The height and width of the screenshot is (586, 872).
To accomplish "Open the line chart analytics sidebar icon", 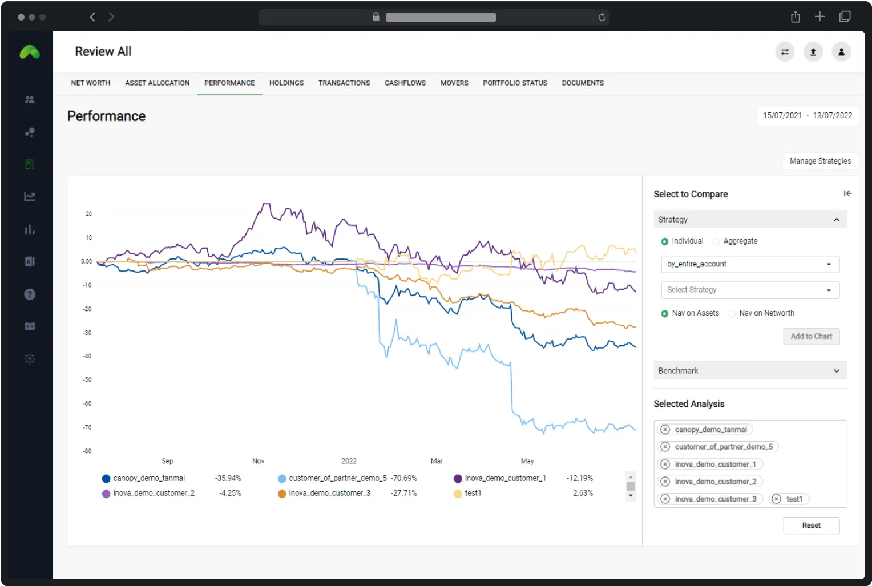I will pyautogui.click(x=30, y=197).
